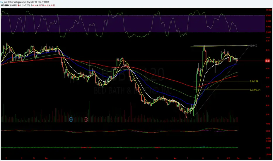
Task: Click the H:45.04 high value
Action: (x=40, y=5)
